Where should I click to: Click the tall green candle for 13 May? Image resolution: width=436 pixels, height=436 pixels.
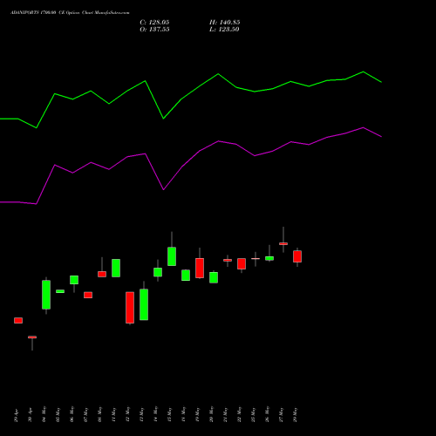(x=144, y=304)
